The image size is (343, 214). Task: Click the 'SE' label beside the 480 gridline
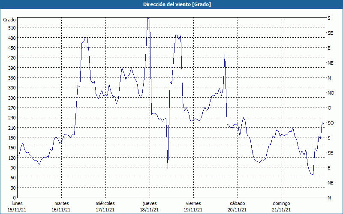(330, 33)
